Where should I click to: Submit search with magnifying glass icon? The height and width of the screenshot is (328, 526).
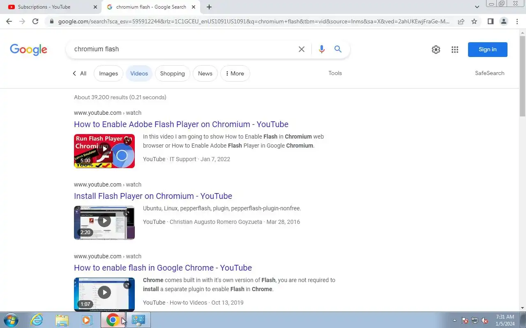pos(338,49)
